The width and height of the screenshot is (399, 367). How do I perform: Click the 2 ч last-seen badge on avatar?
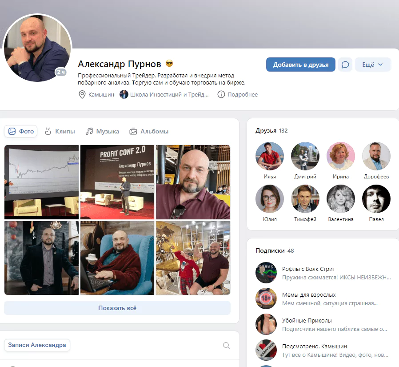[61, 72]
